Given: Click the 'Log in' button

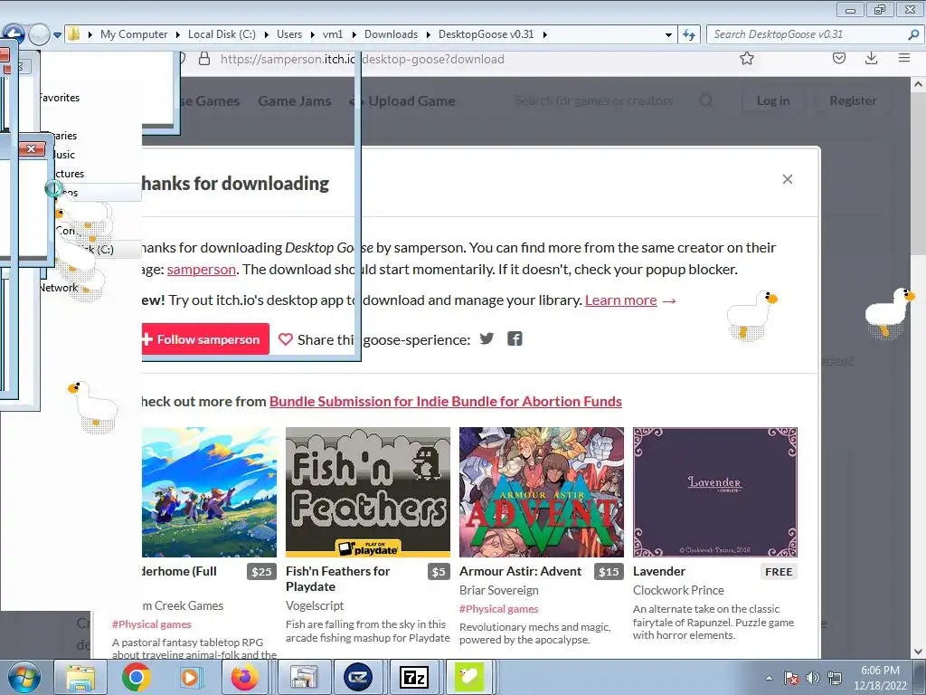Looking at the screenshot, I should [773, 101].
